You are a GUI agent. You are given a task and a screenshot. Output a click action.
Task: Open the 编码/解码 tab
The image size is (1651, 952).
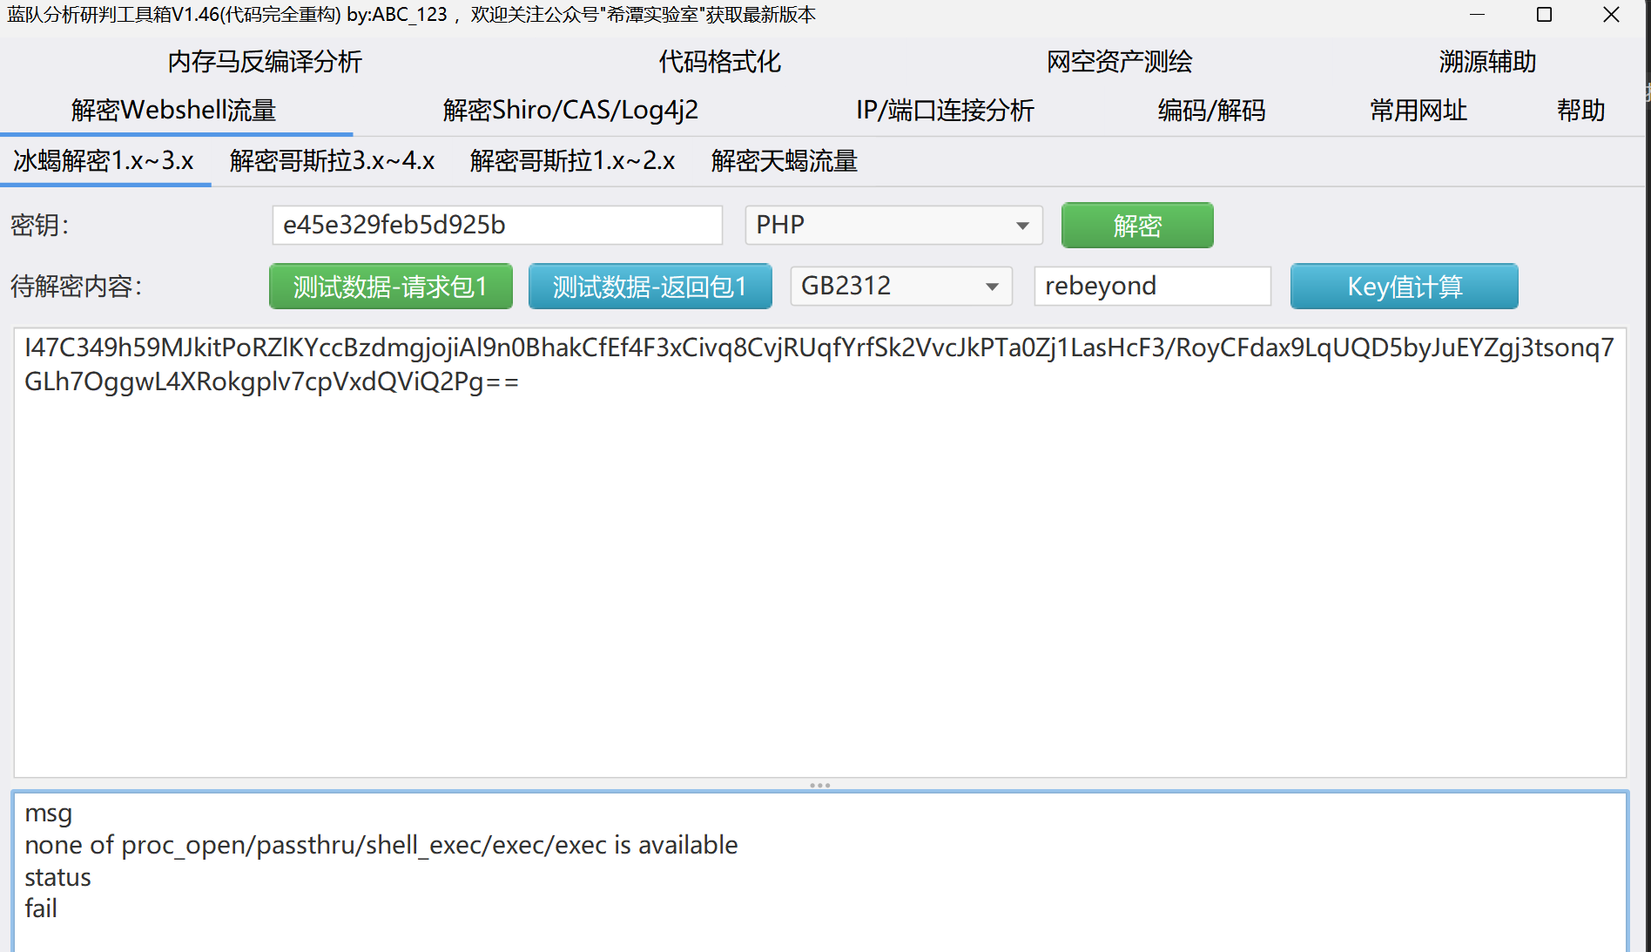[x=1211, y=111]
